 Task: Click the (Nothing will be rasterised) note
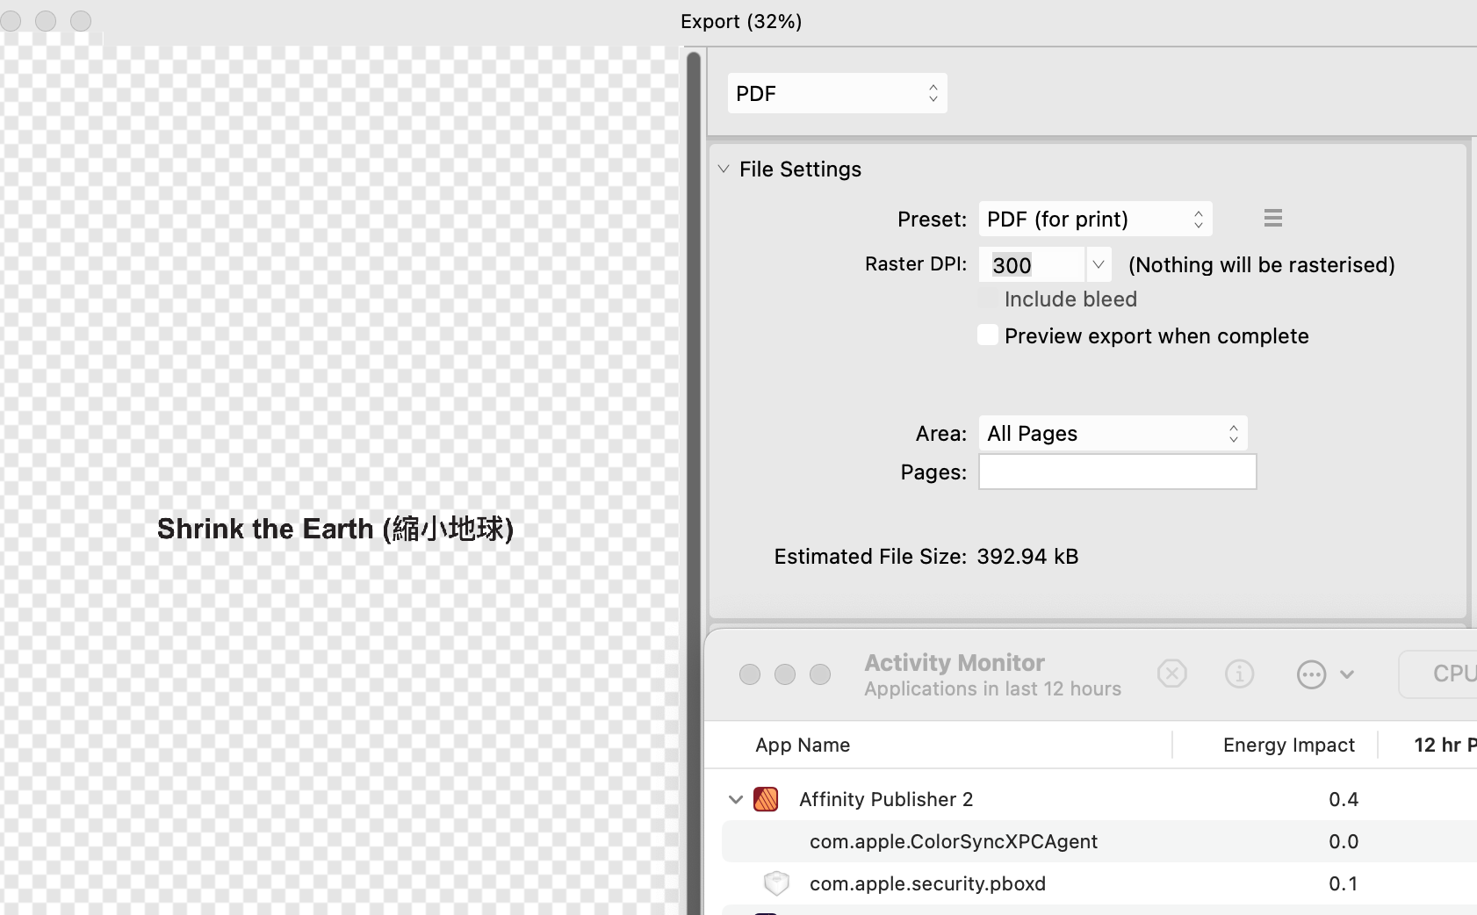tap(1261, 264)
